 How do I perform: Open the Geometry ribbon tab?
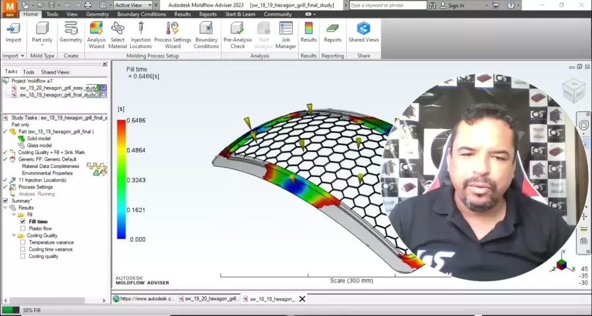coord(97,14)
